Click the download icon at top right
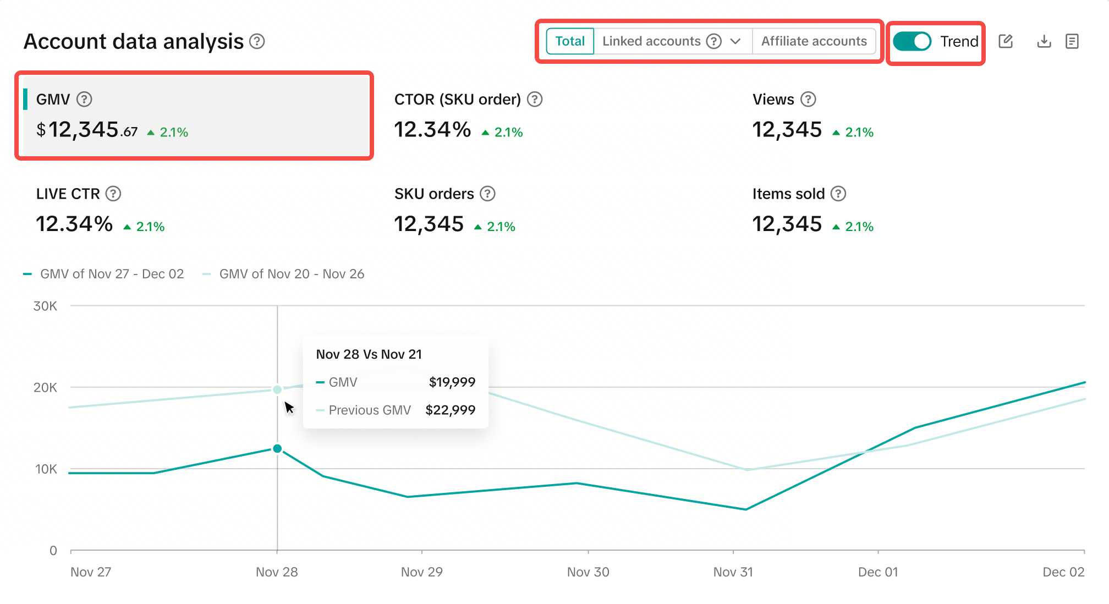 [x=1044, y=41]
